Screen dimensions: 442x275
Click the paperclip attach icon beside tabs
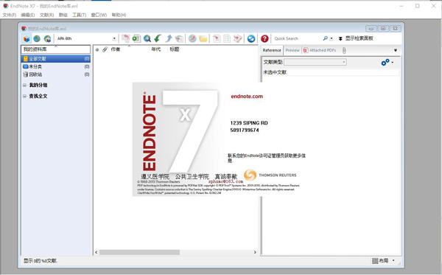pos(344,50)
